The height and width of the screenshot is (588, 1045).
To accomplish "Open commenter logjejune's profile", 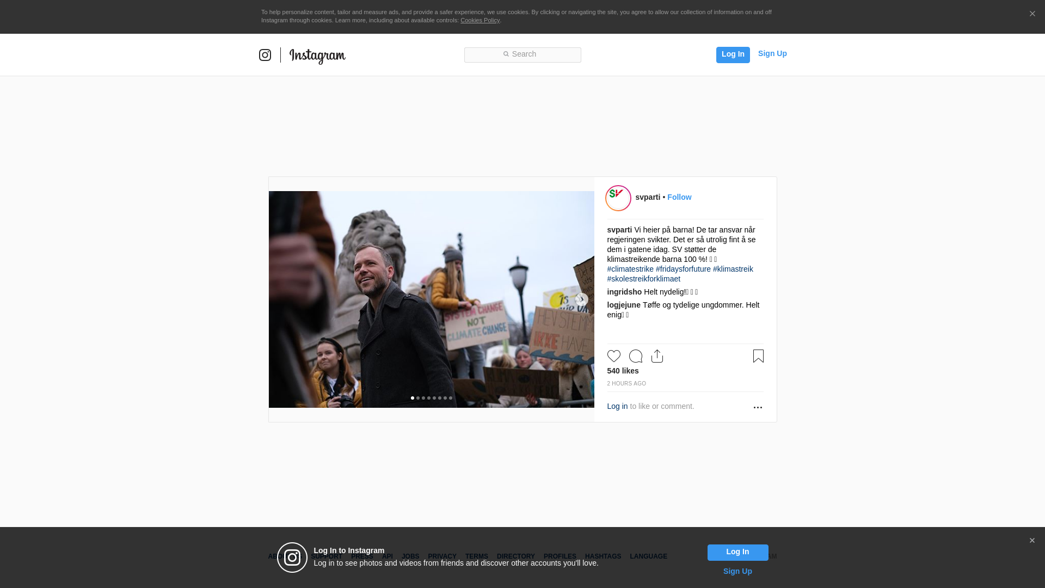I will (624, 305).
